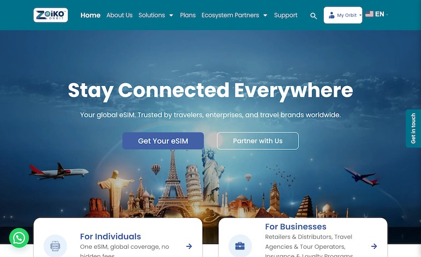The height and width of the screenshot is (257, 421).
Task: Expand the Ecosystem Partners dropdown
Action: tap(234, 15)
